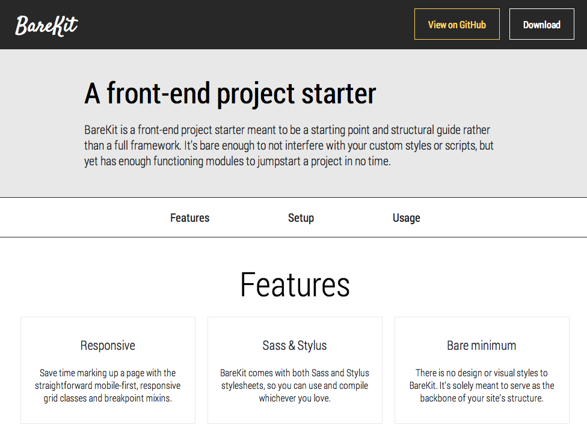Open the View on GitHub button

(456, 24)
